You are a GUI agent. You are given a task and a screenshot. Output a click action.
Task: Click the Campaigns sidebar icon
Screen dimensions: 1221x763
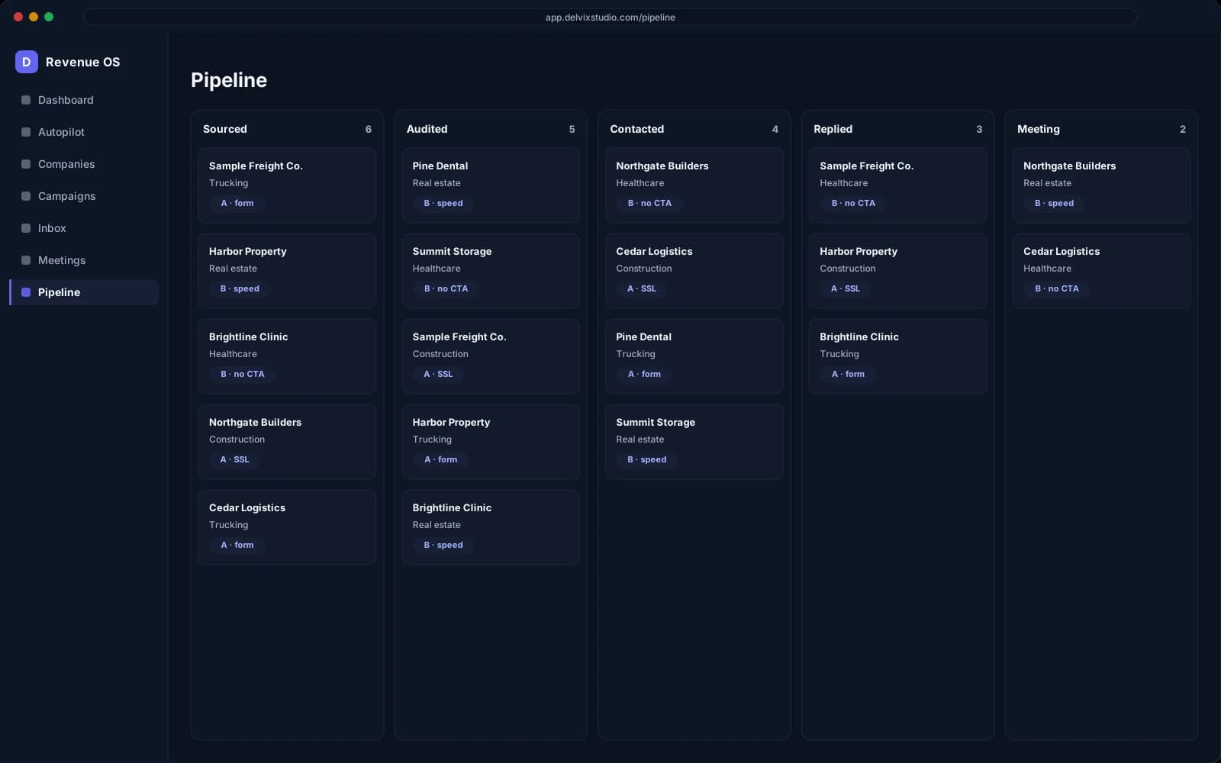tap(26, 196)
